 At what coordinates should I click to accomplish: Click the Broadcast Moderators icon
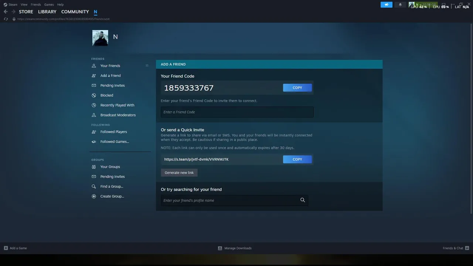(94, 115)
